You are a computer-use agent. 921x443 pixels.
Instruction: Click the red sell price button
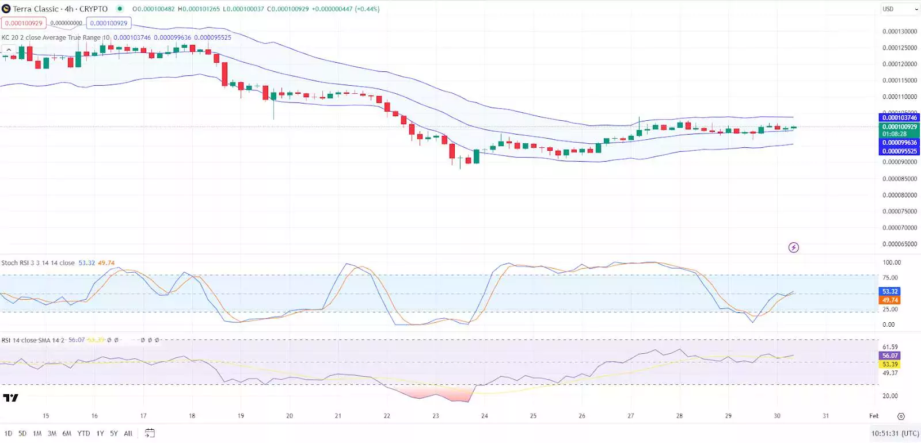tap(24, 23)
